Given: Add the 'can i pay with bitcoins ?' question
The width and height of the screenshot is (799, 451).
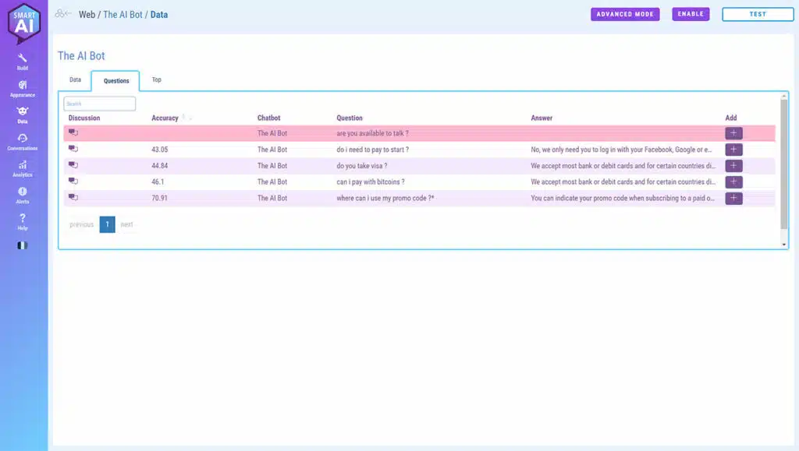Looking at the screenshot, I should tap(733, 181).
